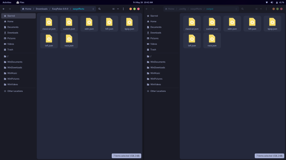This screenshot has width=286, height=160.
Task: Click the volume icon in the top bar
Action: 271,2
